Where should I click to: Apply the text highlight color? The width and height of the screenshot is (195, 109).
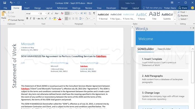click(55, 19)
